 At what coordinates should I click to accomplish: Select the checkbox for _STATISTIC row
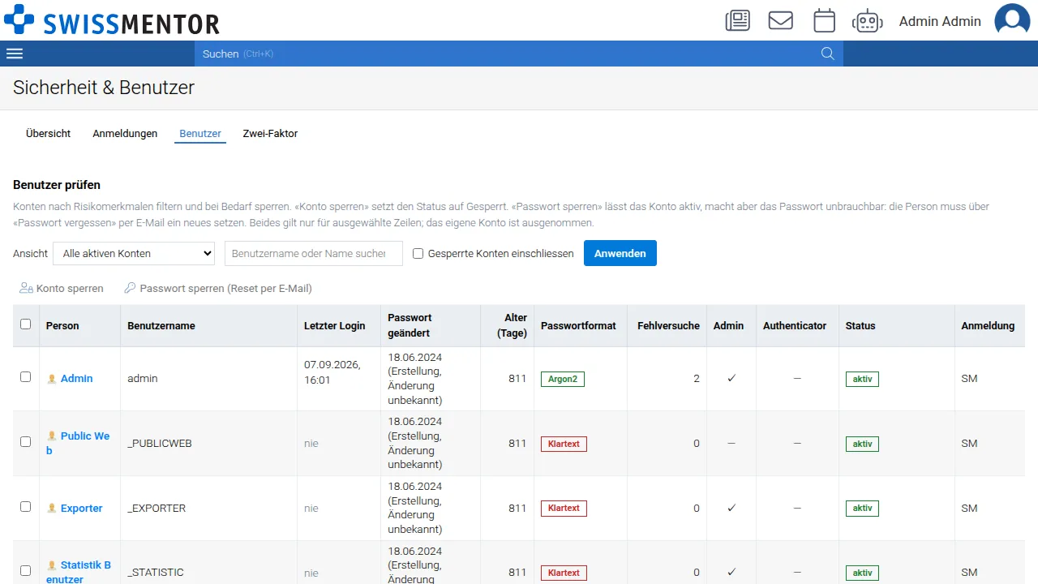(x=25, y=571)
